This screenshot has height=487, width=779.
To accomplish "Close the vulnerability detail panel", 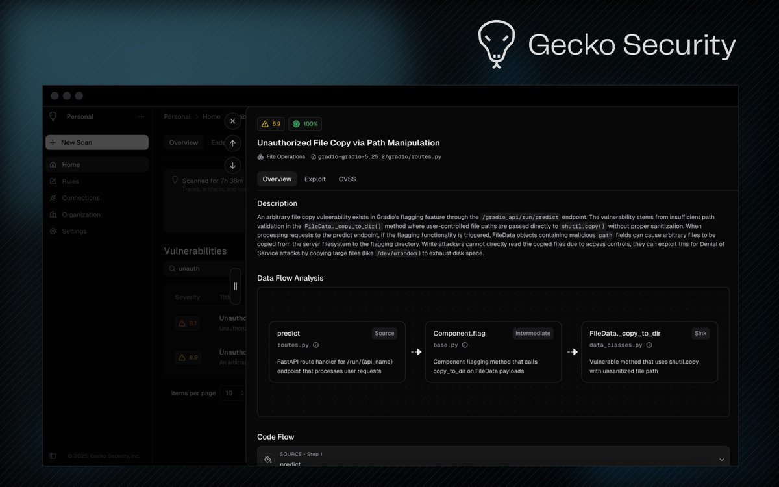I will pyautogui.click(x=232, y=121).
